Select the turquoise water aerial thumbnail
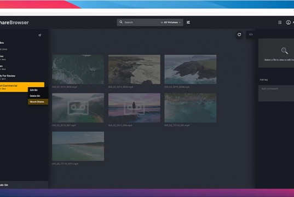 [191, 108]
